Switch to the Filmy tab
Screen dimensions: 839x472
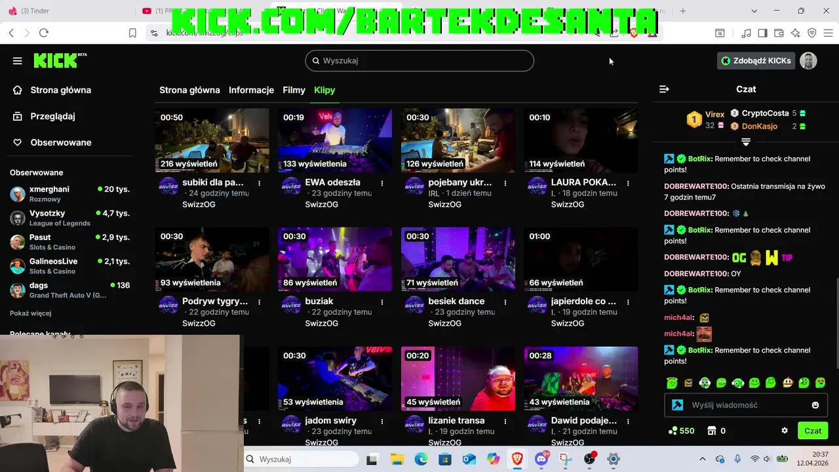(x=294, y=90)
